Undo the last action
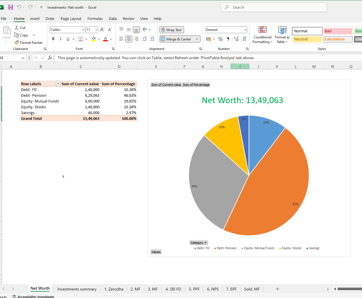The image size is (362, 298). click(19, 7)
